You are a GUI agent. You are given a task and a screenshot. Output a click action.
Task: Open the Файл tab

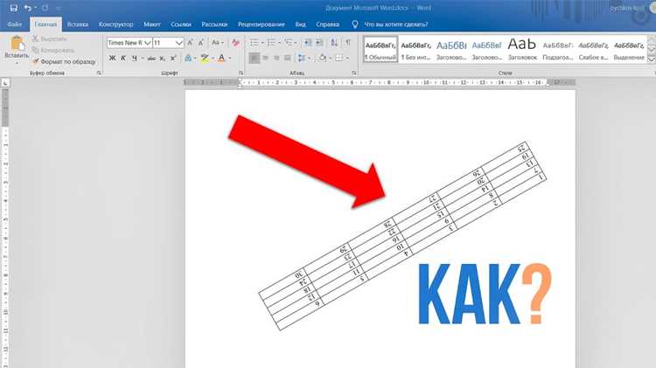click(14, 24)
